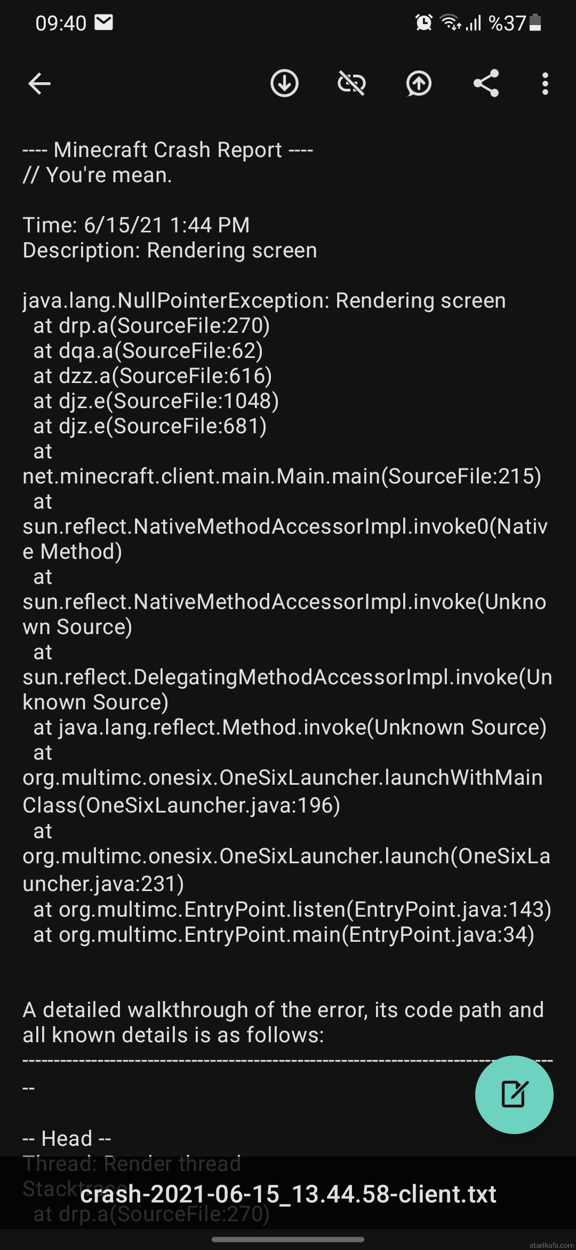Tap the upload arrow circle icon
Screen dimensions: 576x1250
[x=419, y=83]
